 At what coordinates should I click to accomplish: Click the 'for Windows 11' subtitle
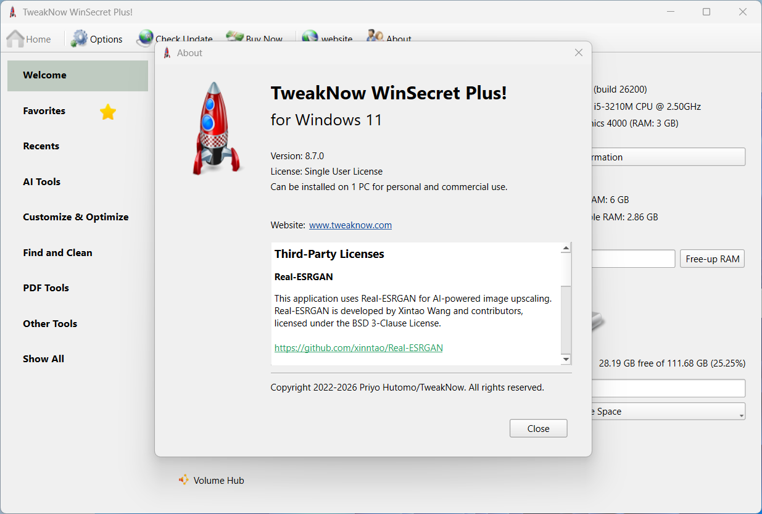[326, 120]
